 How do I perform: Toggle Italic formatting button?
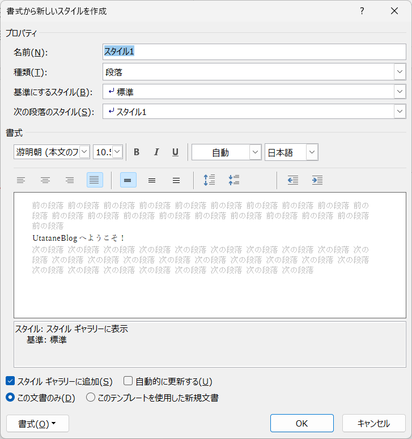(x=156, y=152)
